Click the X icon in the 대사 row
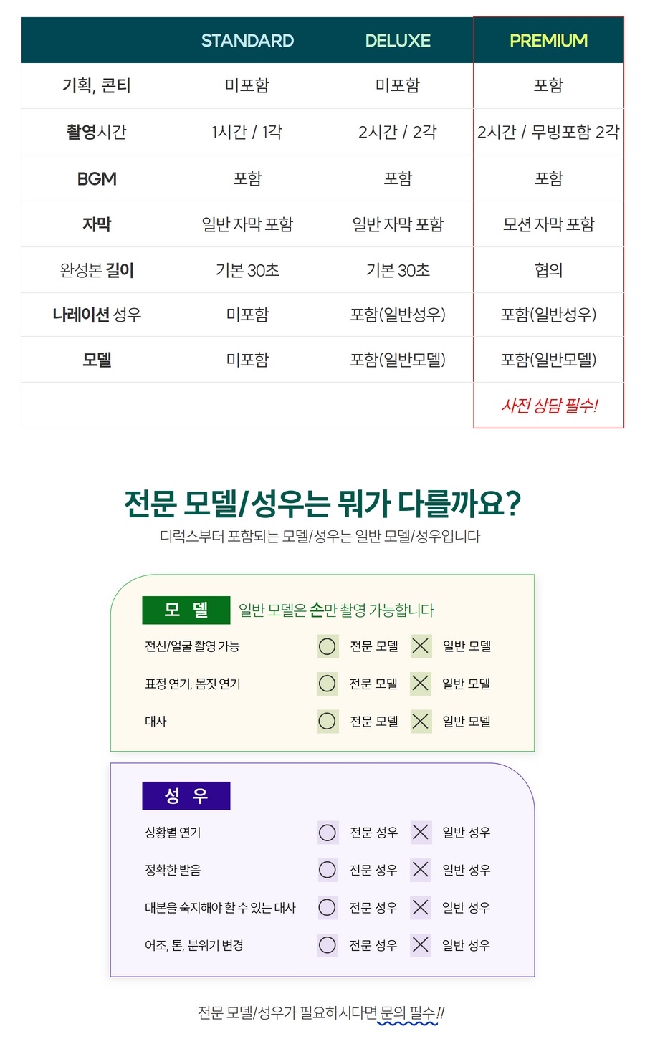The height and width of the screenshot is (1049, 645). (x=421, y=721)
